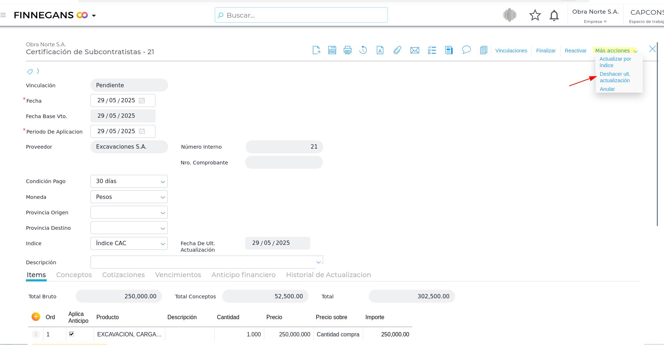The height and width of the screenshot is (345, 664).
Task: Open the comments speech bubble icon
Action: coord(466,50)
